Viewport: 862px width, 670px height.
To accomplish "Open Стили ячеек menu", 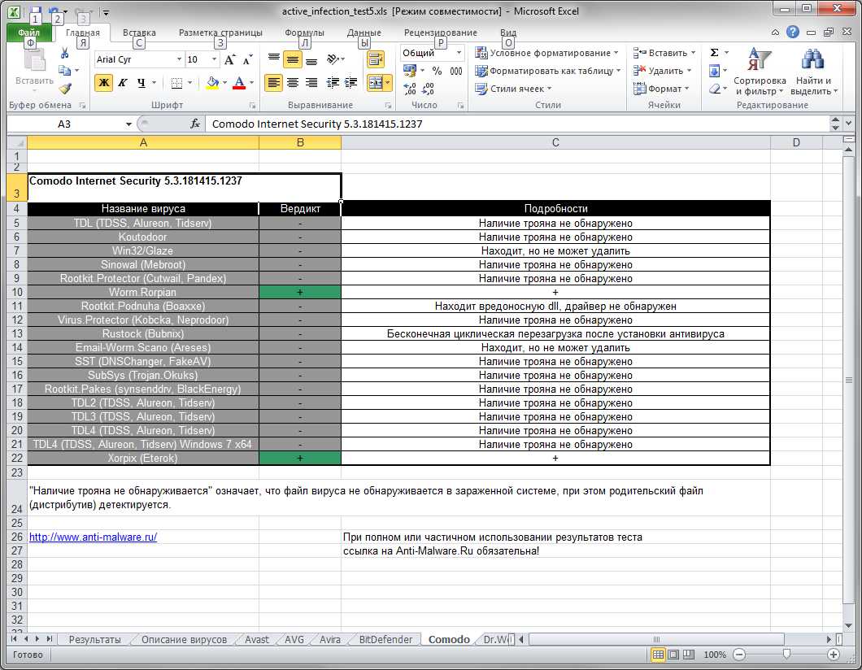I will (x=512, y=89).
